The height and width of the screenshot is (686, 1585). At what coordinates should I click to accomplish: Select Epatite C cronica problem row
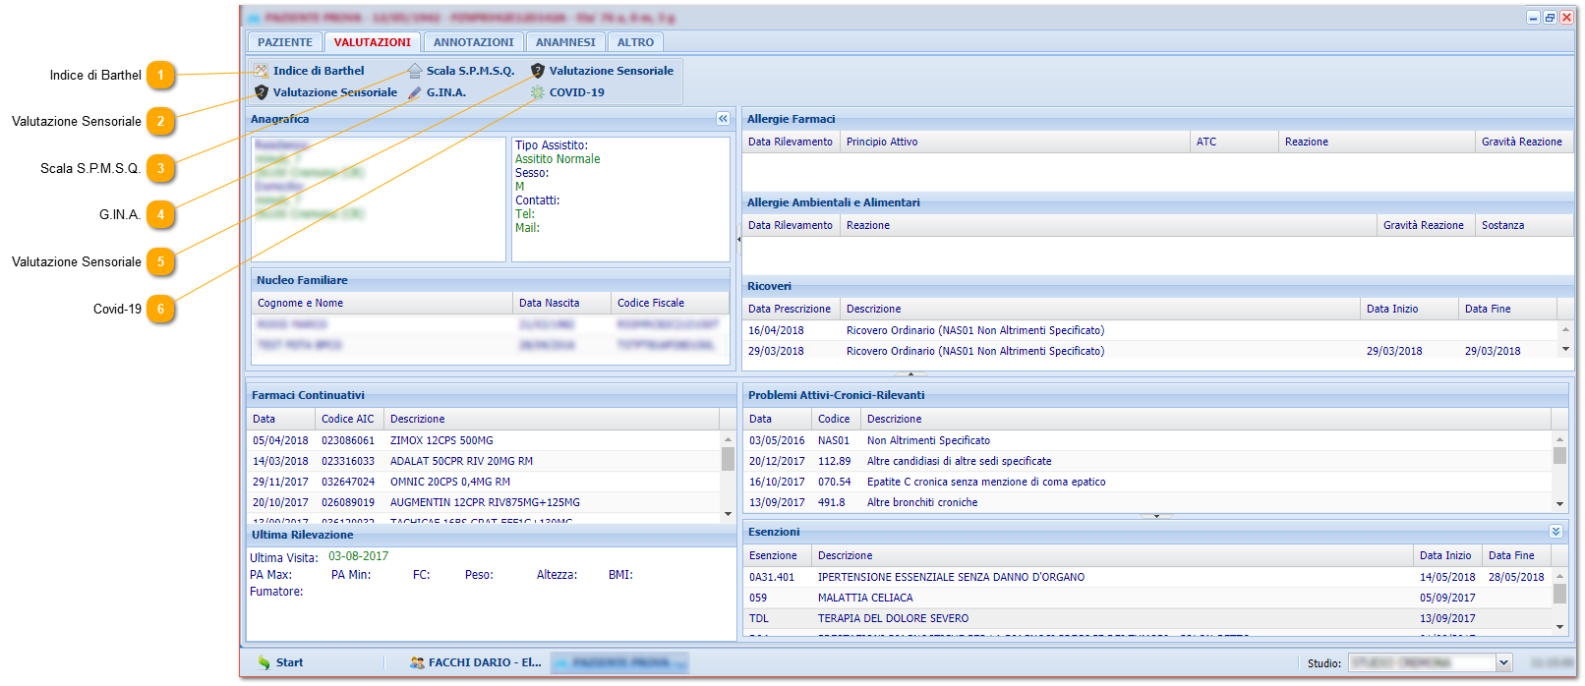1147,482
